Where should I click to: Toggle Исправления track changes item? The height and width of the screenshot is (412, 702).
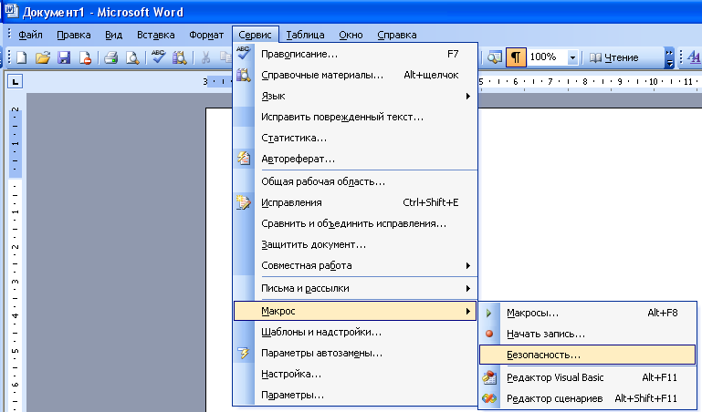point(356,202)
